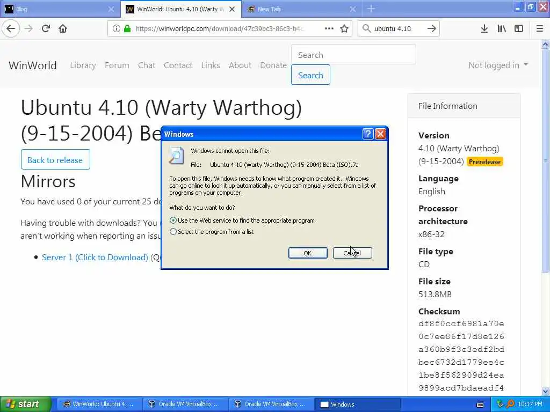The height and width of the screenshot is (412, 550).
Task: Open the About nav item
Action: pyautogui.click(x=240, y=65)
